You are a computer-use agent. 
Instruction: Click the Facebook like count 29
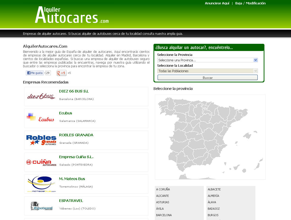[48, 73]
